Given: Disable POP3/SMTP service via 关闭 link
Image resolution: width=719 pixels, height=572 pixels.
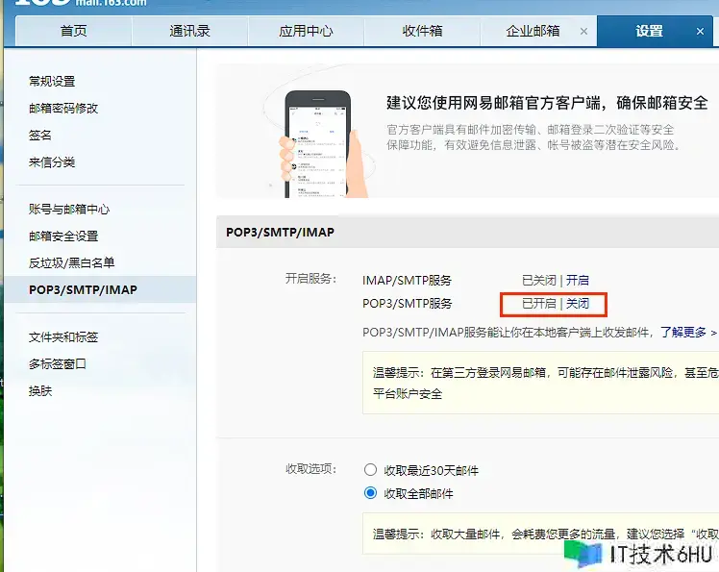Looking at the screenshot, I should 578,304.
